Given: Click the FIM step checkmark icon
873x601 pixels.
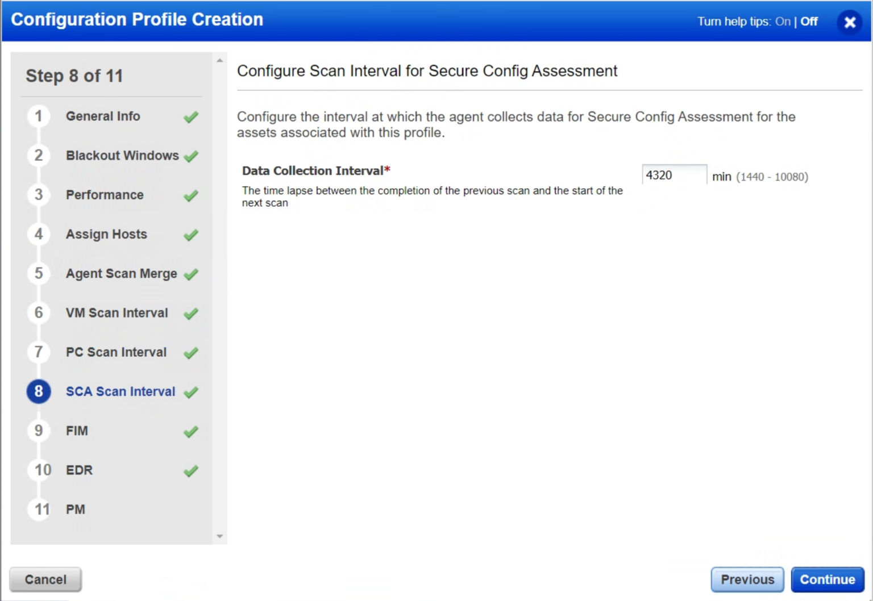Looking at the screenshot, I should tap(190, 431).
